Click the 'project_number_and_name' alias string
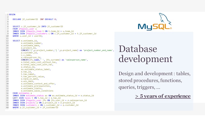This screenshot has width=205, height=123. point(98,50)
